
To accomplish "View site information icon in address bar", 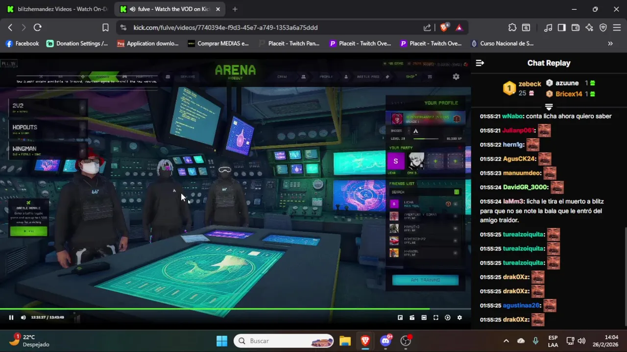I will pyautogui.click(x=123, y=27).
